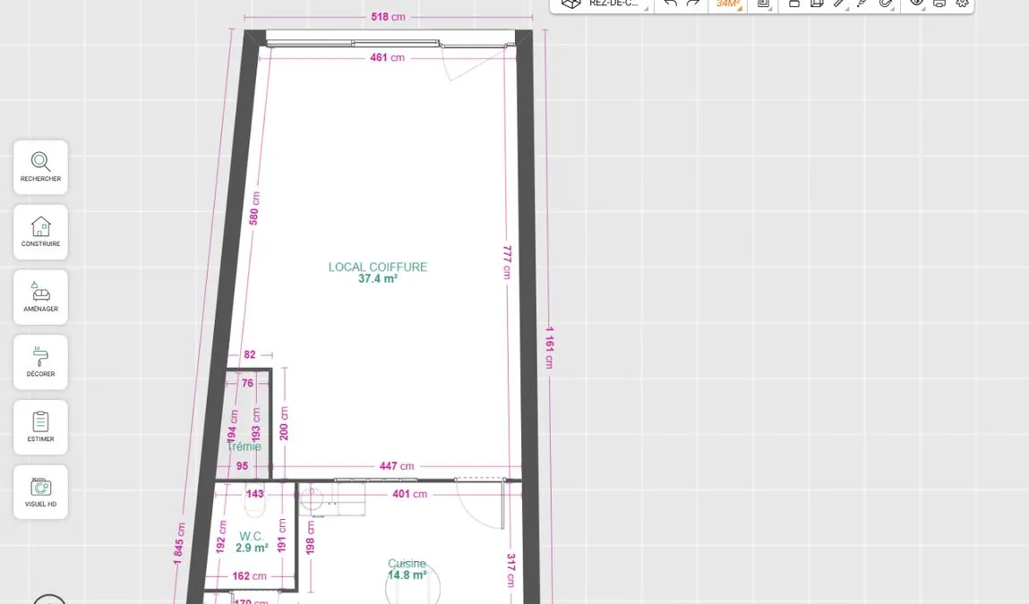Viewport: 1029px width, 604px height.
Task: Click the 580 cm left wall dimension
Action: click(x=254, y=208)
